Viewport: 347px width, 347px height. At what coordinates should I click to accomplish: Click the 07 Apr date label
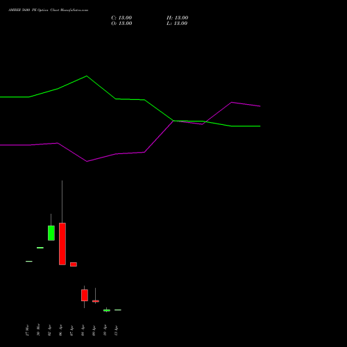coord(71,330)
